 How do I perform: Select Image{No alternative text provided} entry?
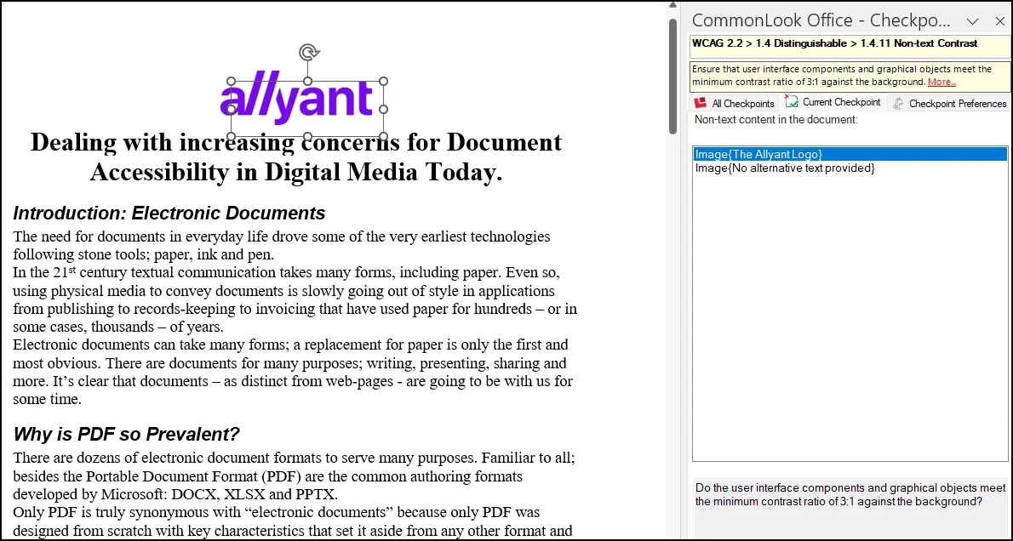785,168
